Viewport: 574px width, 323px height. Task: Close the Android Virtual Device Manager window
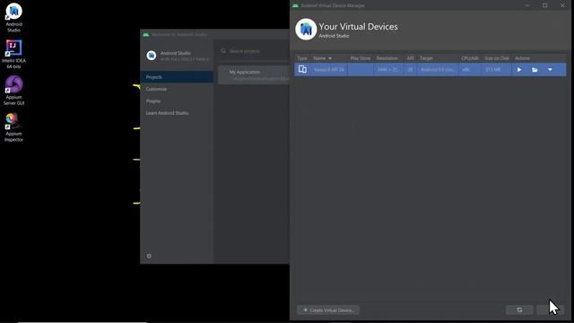tap(562, 5)
